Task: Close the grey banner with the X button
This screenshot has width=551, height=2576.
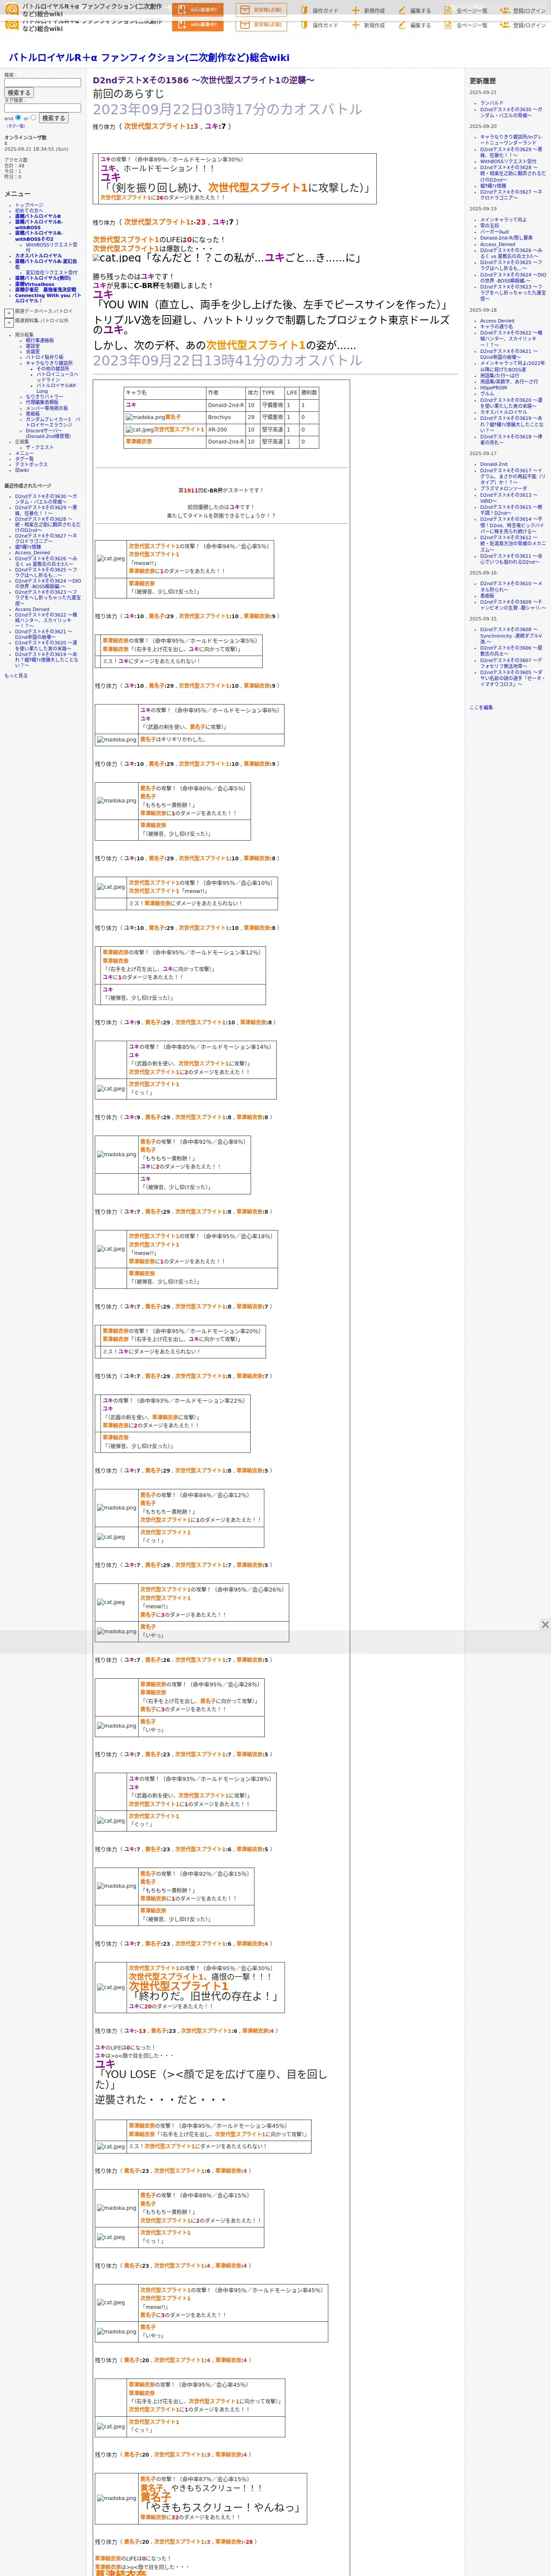Action: point(545,1625)
